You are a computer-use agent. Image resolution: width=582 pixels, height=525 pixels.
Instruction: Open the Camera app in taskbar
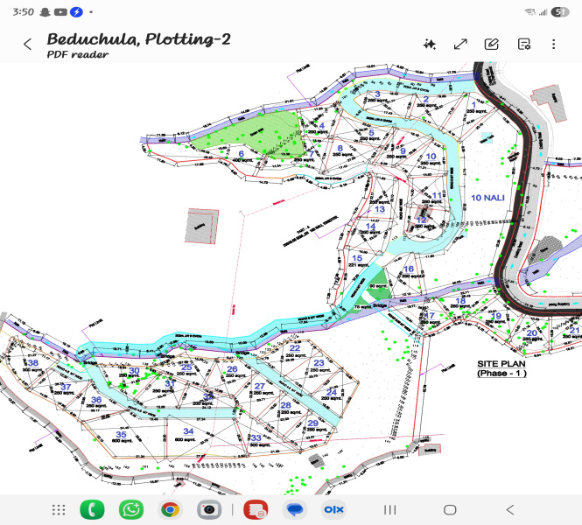pyautogui.click(x=208, y=509)
